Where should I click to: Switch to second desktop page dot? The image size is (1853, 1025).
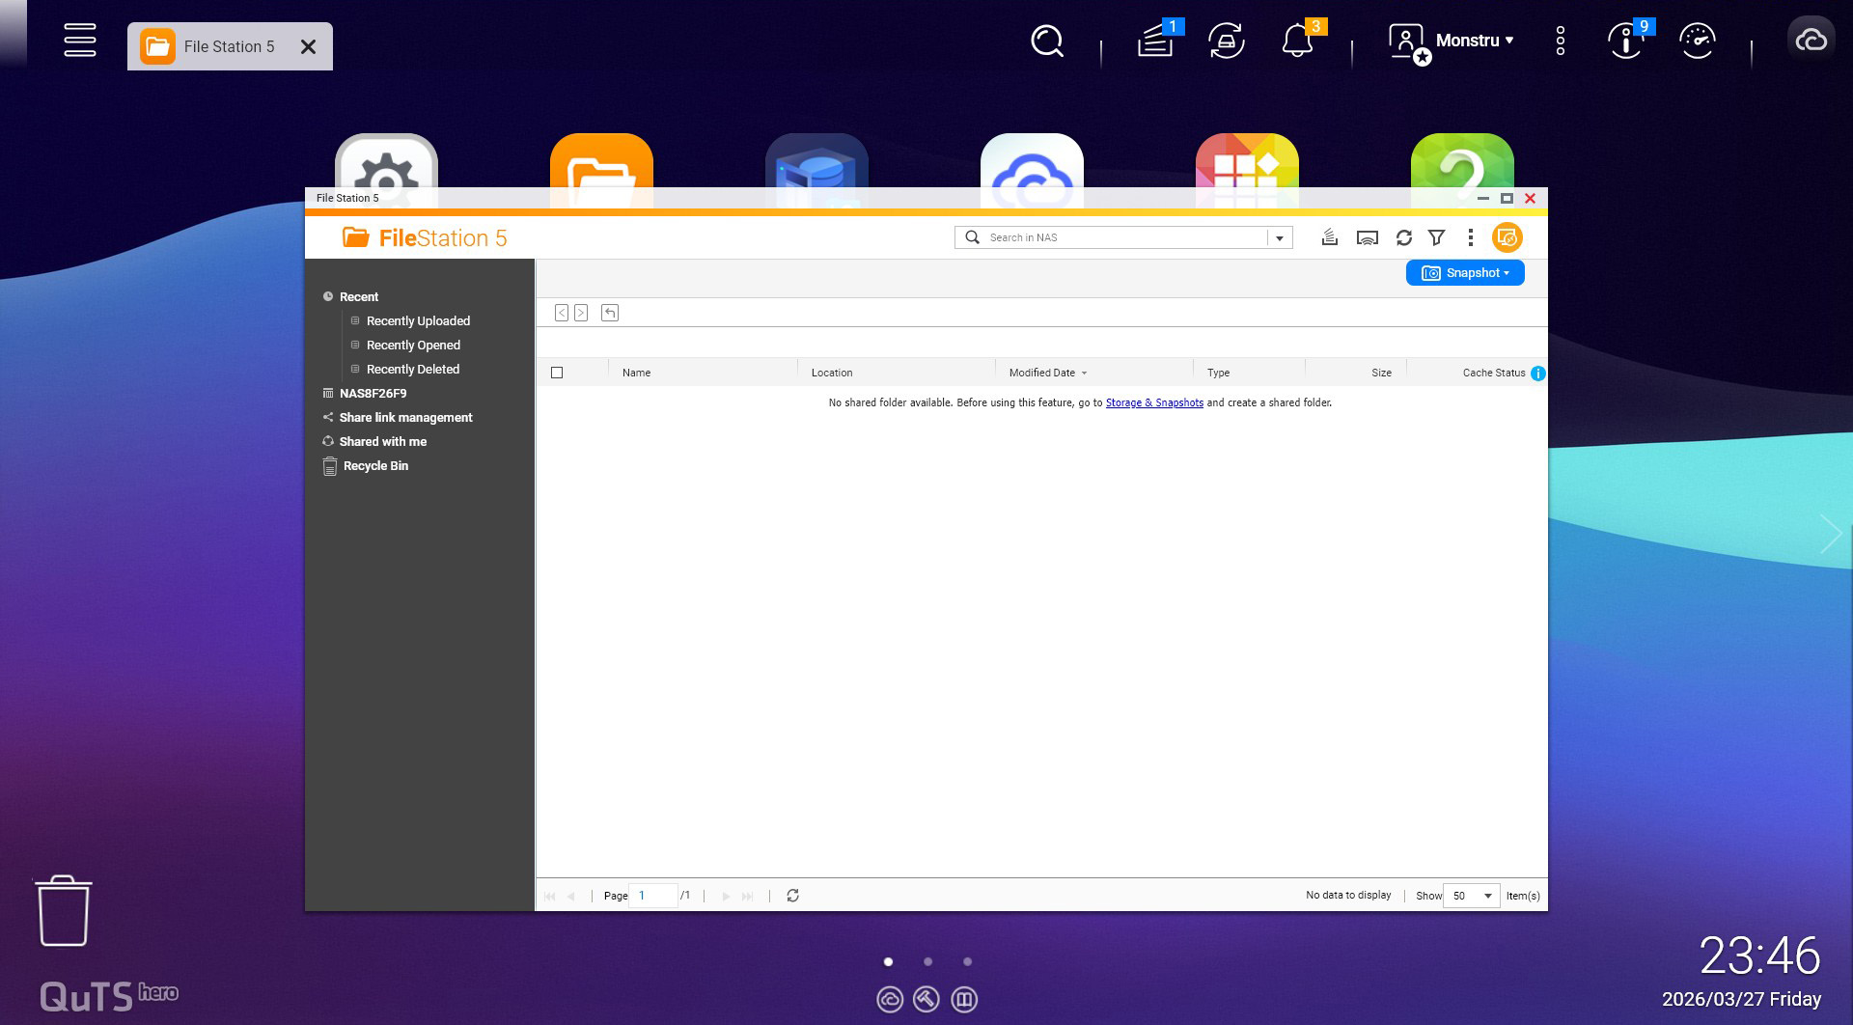click(927, 961)
